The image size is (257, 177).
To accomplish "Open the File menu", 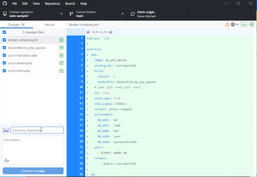I will [14, 4].
